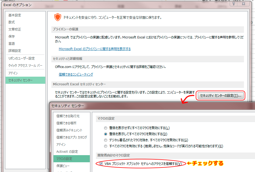Viewport: 255px width, 172px height.
Task: Select クイック アクセス ツール バー category
Action: [x=25, y=66]
